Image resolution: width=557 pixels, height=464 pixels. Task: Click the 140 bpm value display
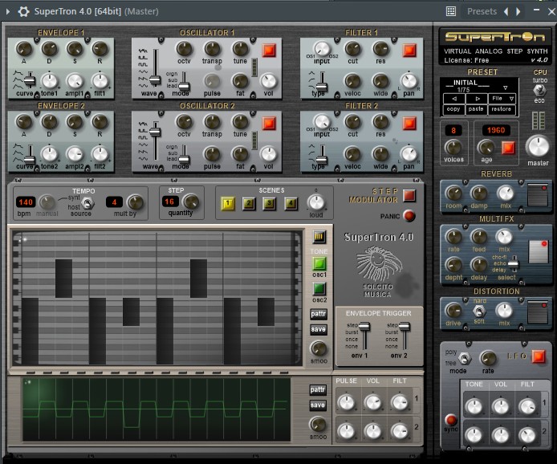pyautogui.click(x=26, y=202)
